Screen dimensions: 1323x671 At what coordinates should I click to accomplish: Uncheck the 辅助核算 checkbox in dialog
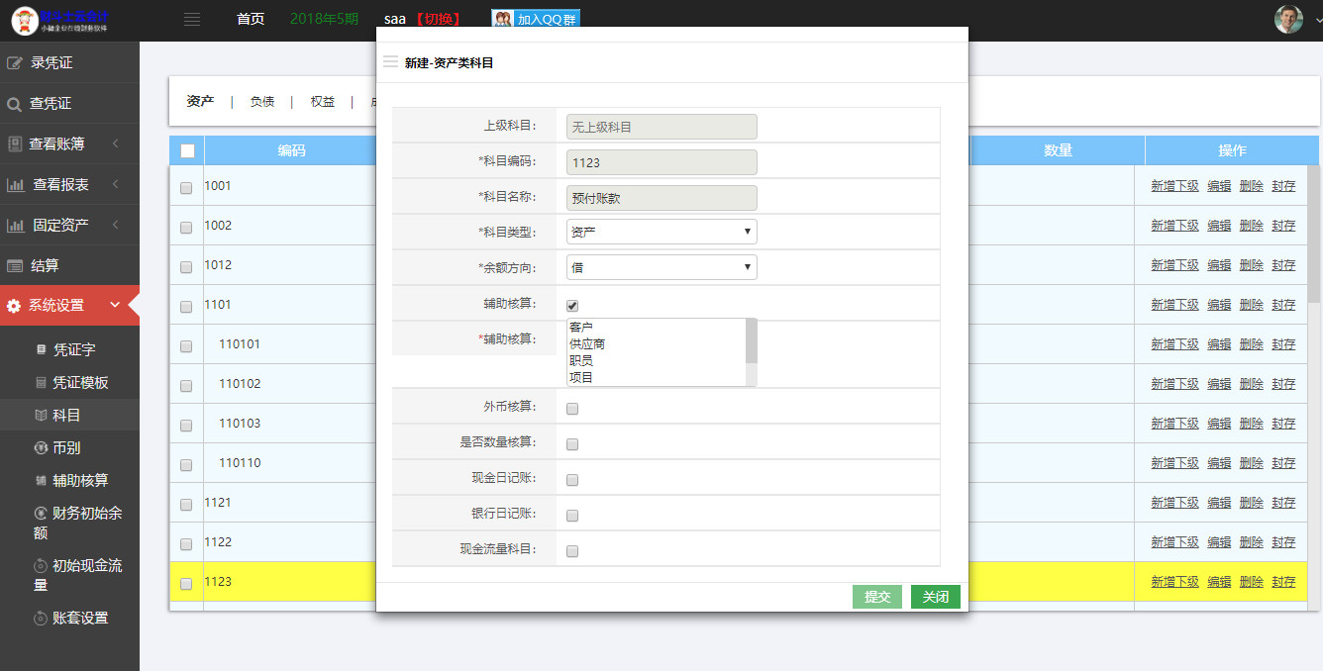tap(572, 305)
